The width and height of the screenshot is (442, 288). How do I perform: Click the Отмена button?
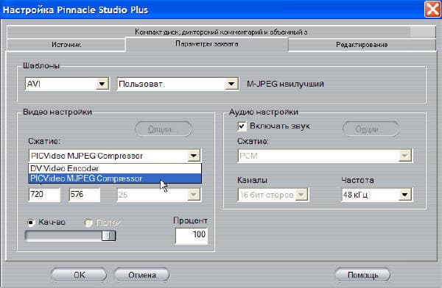coord(141,275)
